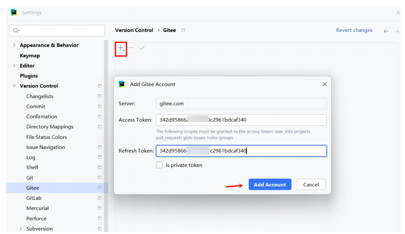
Task: Click the navigate forward arrow icon
Action: coord(397,31)
